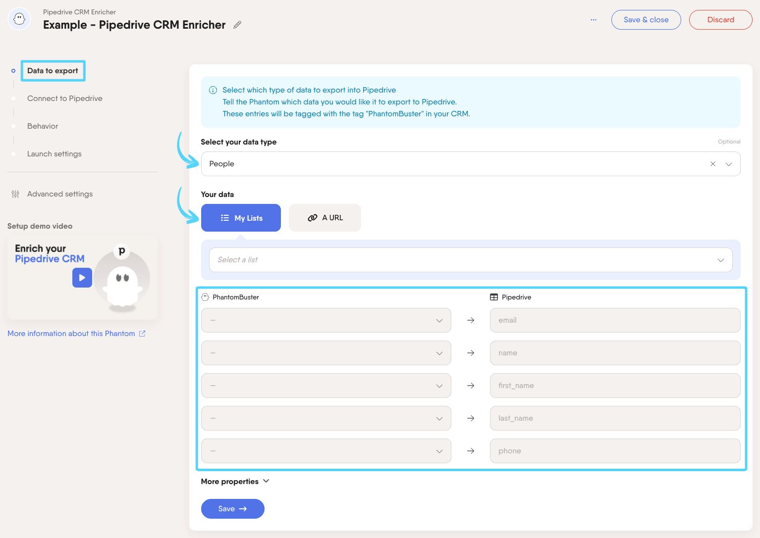Play the setup demo video
Screen dimensions: 760x538
pyautogui.click(x=82, y=278)
